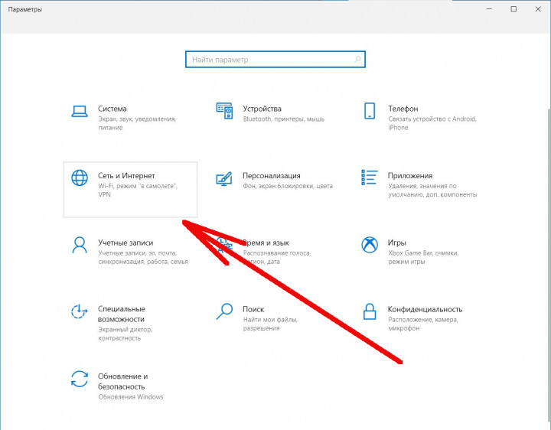
Task: Click the Обновление и безопасность sync icon
Action: point(79,379)
